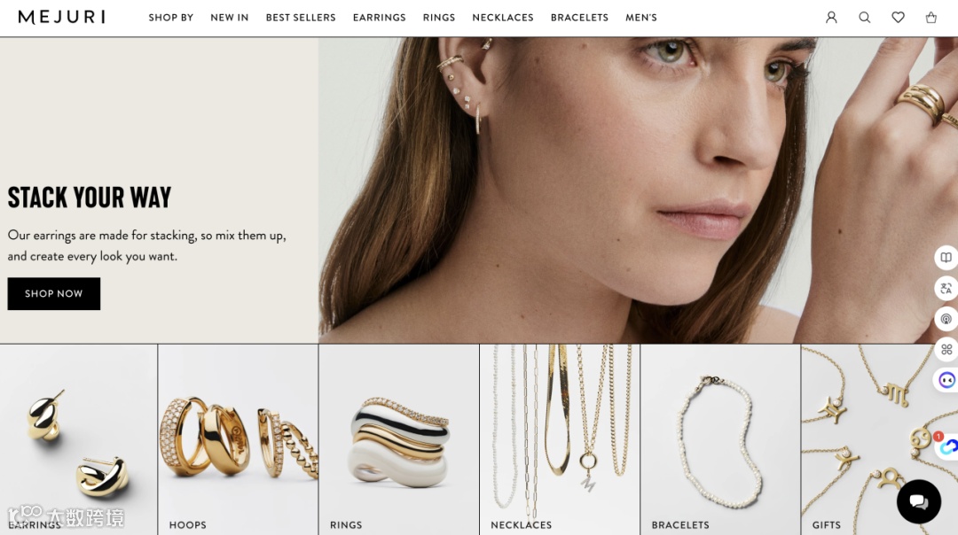The width and height of the screenshot is (958, 535).
Task: Select the RINGS category tile
Action: click(x=398, y=439)
